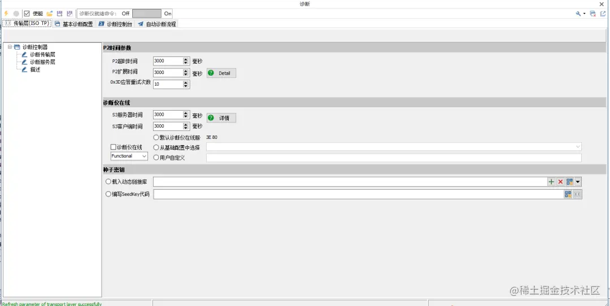Select the 默认诊断仪在线服 radio button
This screenshot has height=306, width=610.
point(156,137)
